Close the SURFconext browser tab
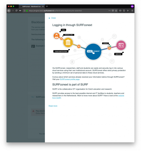 click(43, 6)
